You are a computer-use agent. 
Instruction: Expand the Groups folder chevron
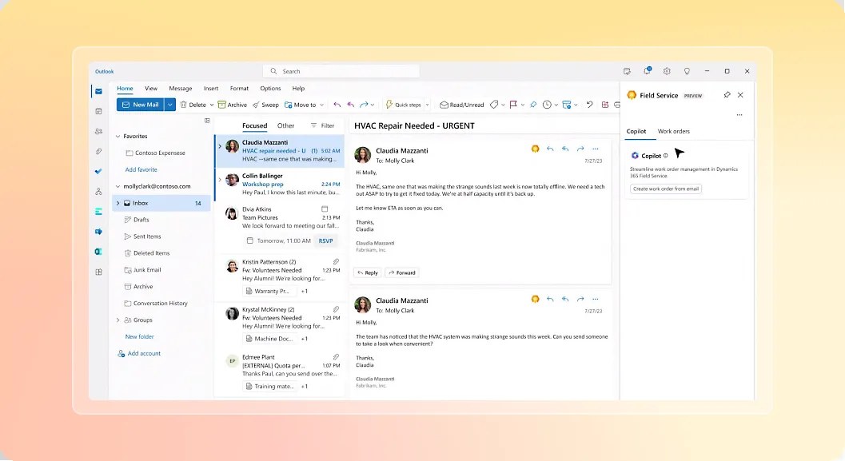point(118,320)
